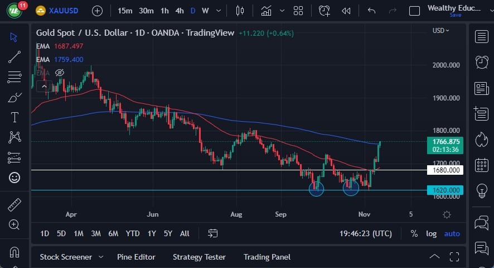Viewport: 494px width, 268px height.
Task: Expand the USD currency dropdown
Action: click(x=440, y=31)
